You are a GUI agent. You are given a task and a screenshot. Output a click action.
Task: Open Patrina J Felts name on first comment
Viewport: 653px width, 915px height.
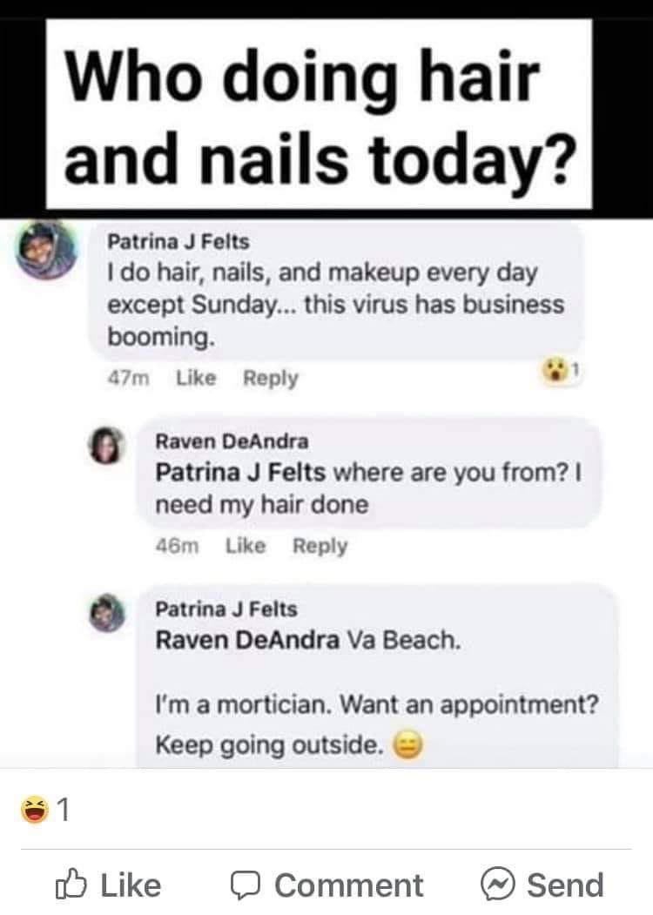click(x=178, y=241)
